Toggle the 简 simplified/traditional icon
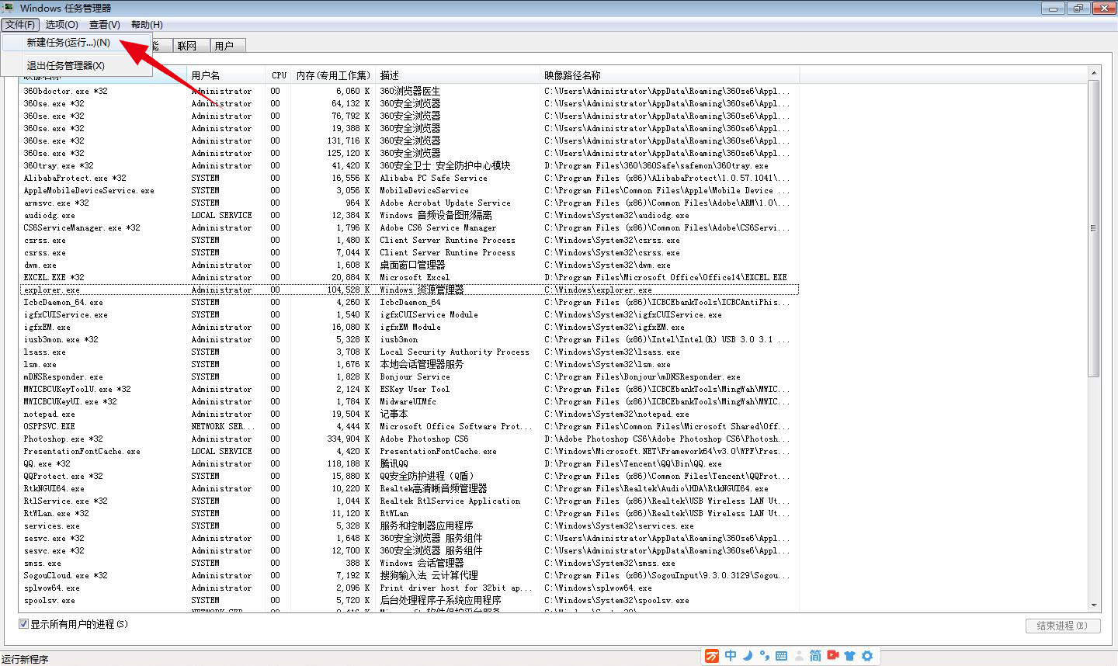1118x666 pixels. [815, 656]
